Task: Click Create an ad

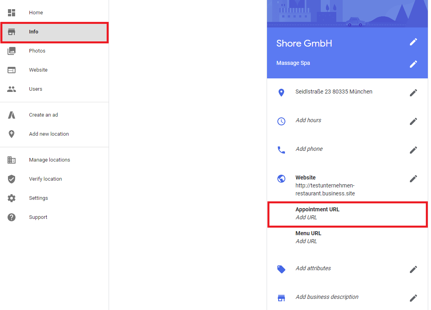Action: (x=43, y=115)
